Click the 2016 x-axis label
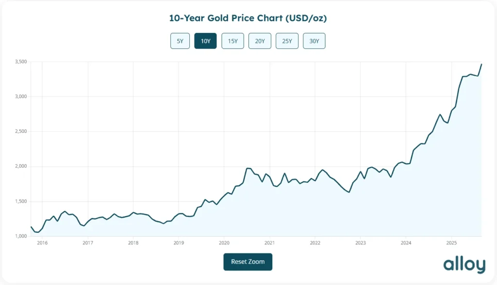 tap(42, 243)
